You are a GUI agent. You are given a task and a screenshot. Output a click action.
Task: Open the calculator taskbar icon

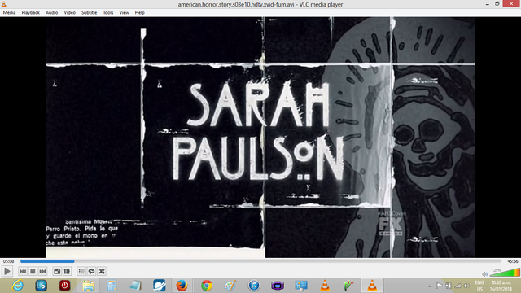tap(112, 286)
